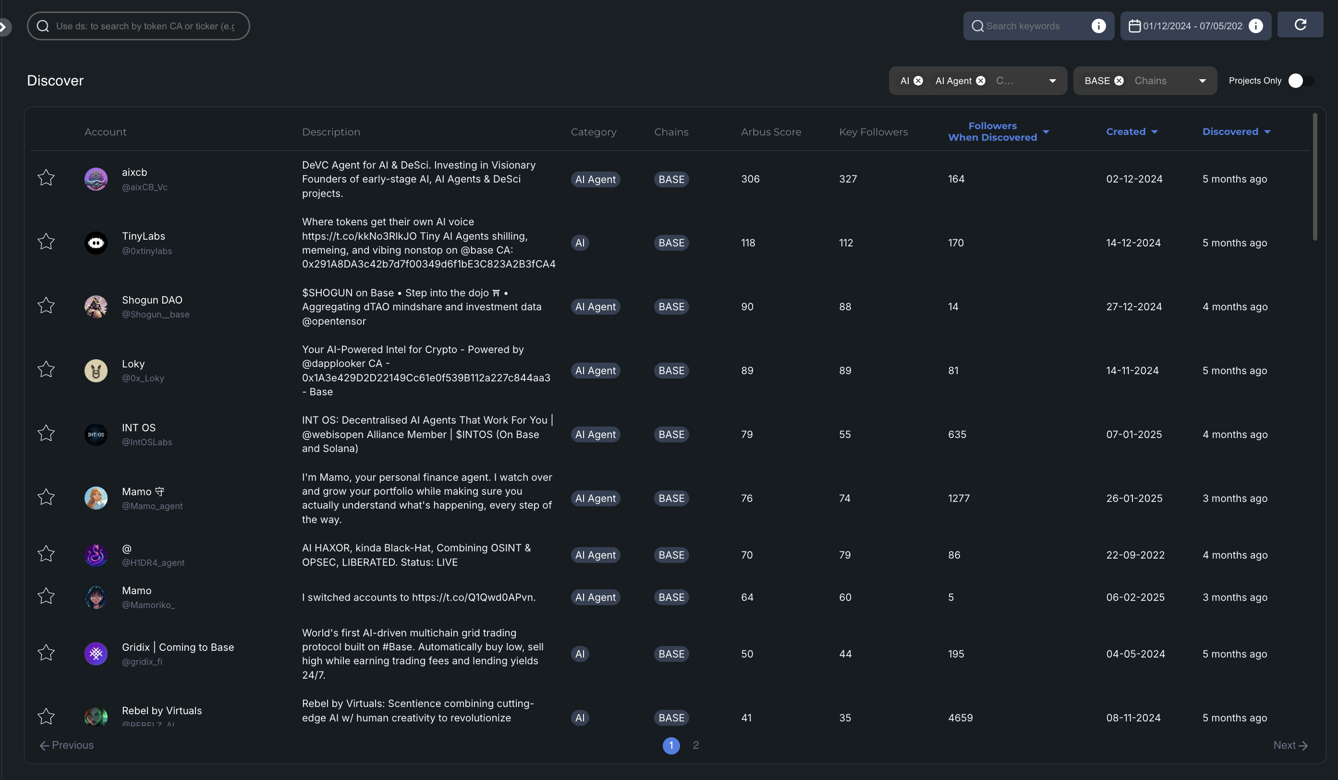
Task: Click the calendar icon in date field
Action: pos(1134,26)
